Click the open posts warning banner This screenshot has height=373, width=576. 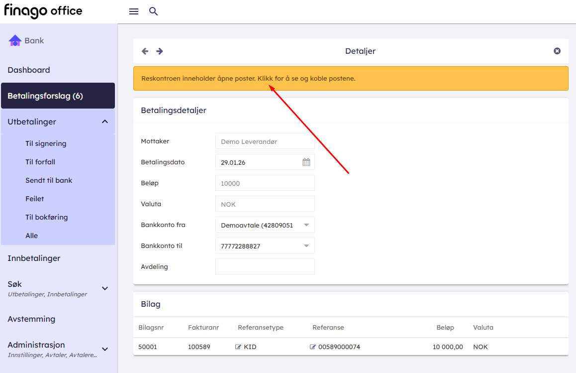[350, 79]
